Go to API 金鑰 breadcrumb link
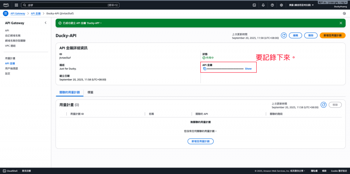Viewport: 350px width, 174px height. [36, 13]
